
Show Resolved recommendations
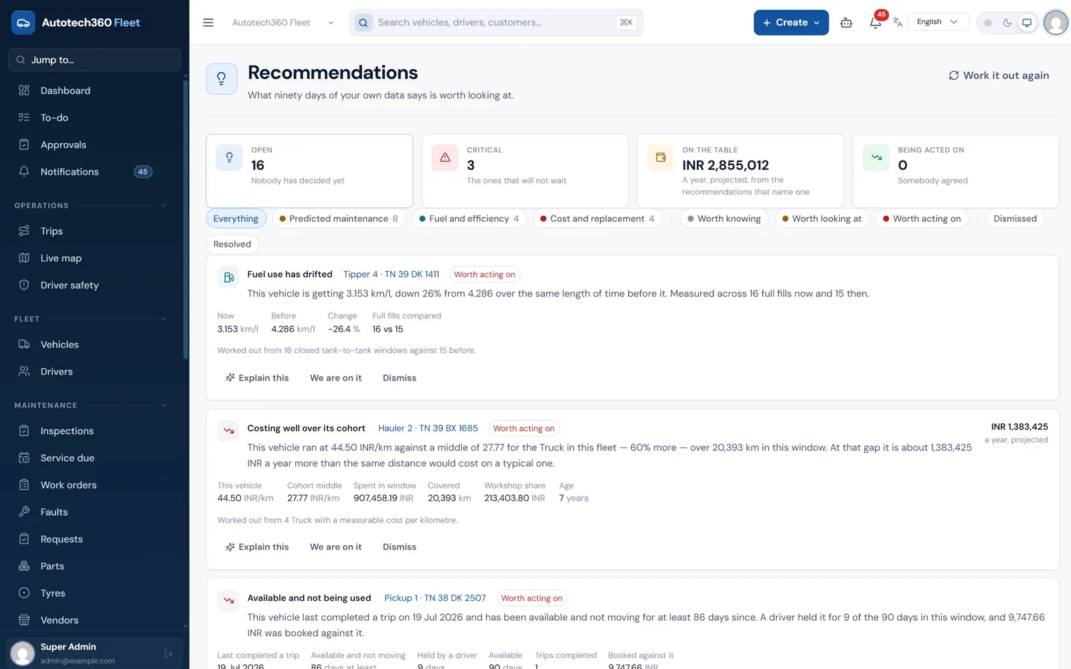pos(232,244)
